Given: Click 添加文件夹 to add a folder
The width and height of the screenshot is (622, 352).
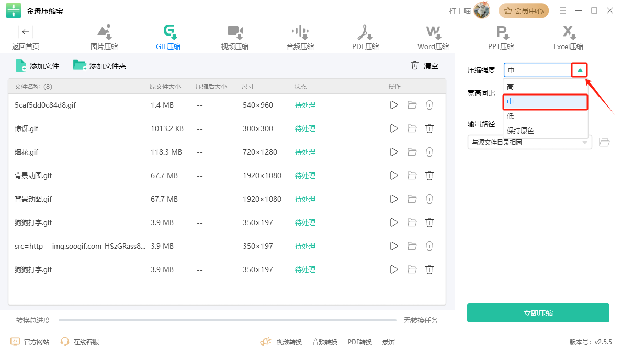Looking at the screenshot, I should pos(99,66).
